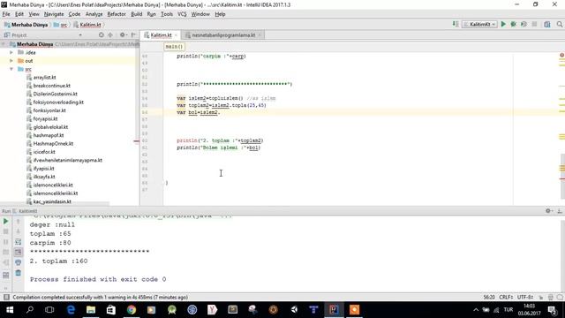Hide the Run panel with the hide icon
565x318 pixels.
coord(560,211)
